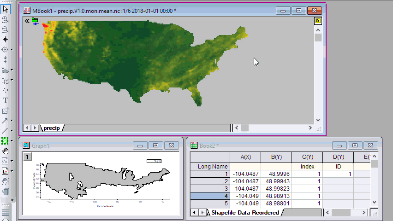393x221 pixels.
Task: Click the NetCDF organizer icon in MBook1
Action: 35,21
